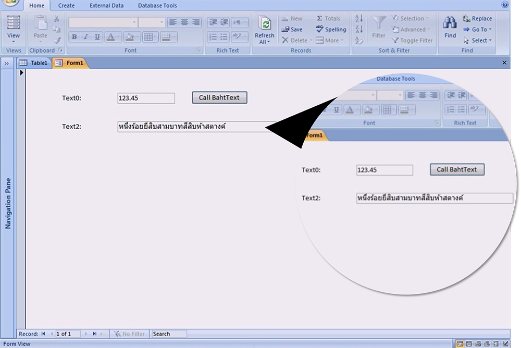Toggle italic formatting
The image size is (521, 348).
86,37
